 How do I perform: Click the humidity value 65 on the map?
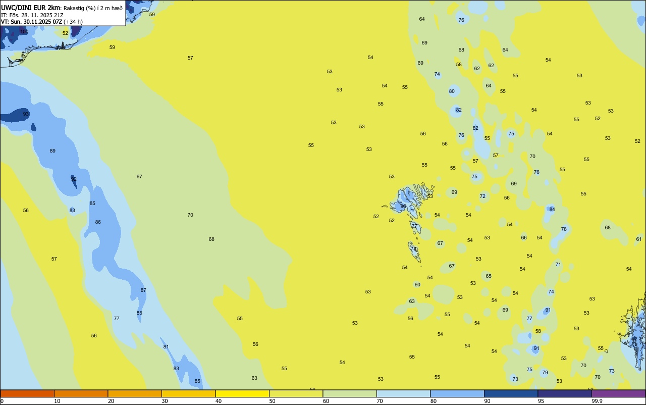pyautogui.click(x=489, y=276)
